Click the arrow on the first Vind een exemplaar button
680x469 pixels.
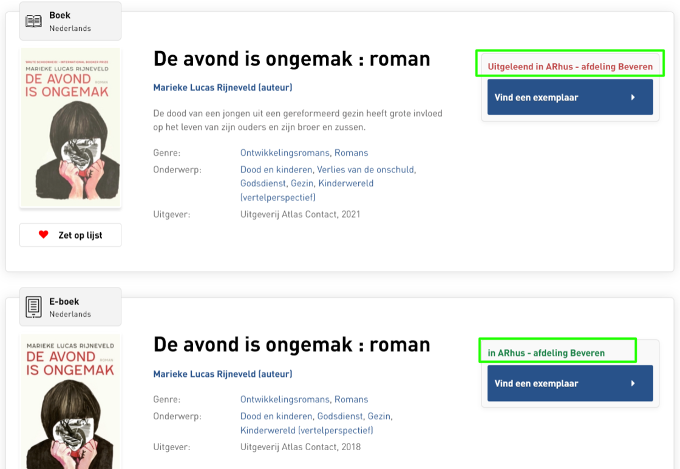(x=633, y=97)
